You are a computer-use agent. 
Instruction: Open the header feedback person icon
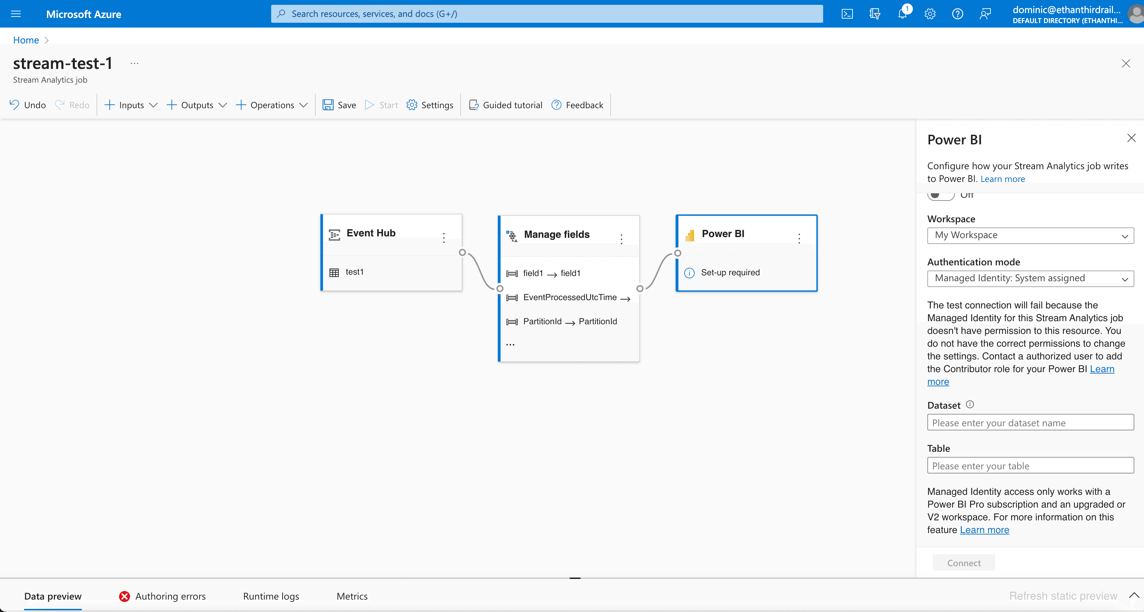[985, 14]
